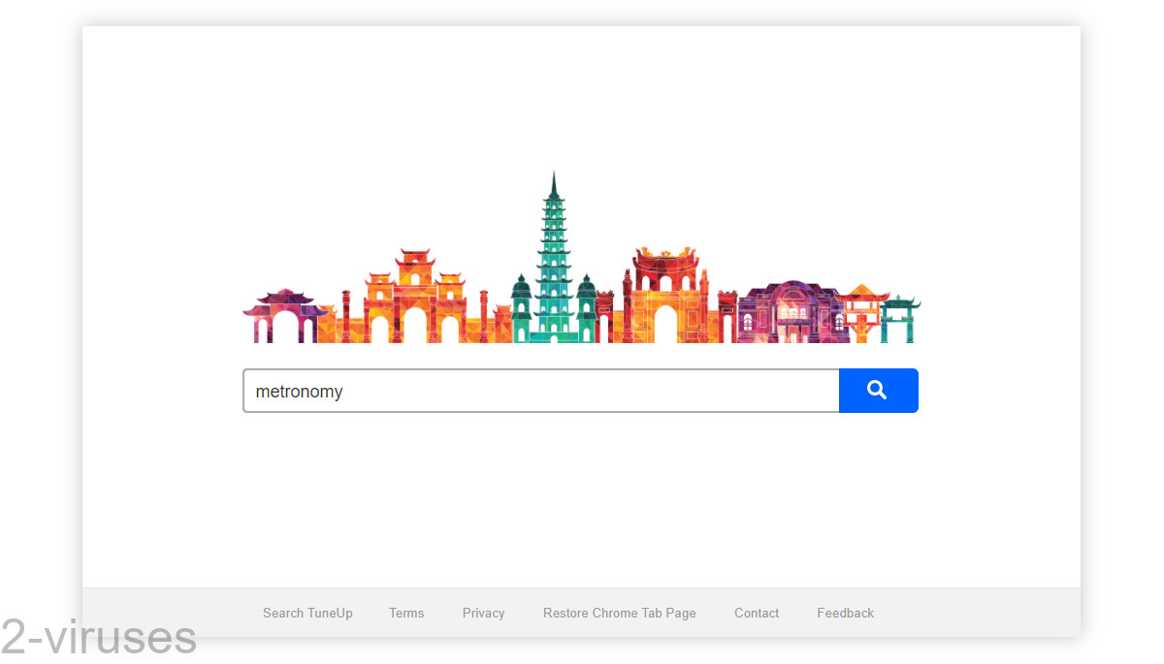Click the word "metronomy" in the search field

299,392
